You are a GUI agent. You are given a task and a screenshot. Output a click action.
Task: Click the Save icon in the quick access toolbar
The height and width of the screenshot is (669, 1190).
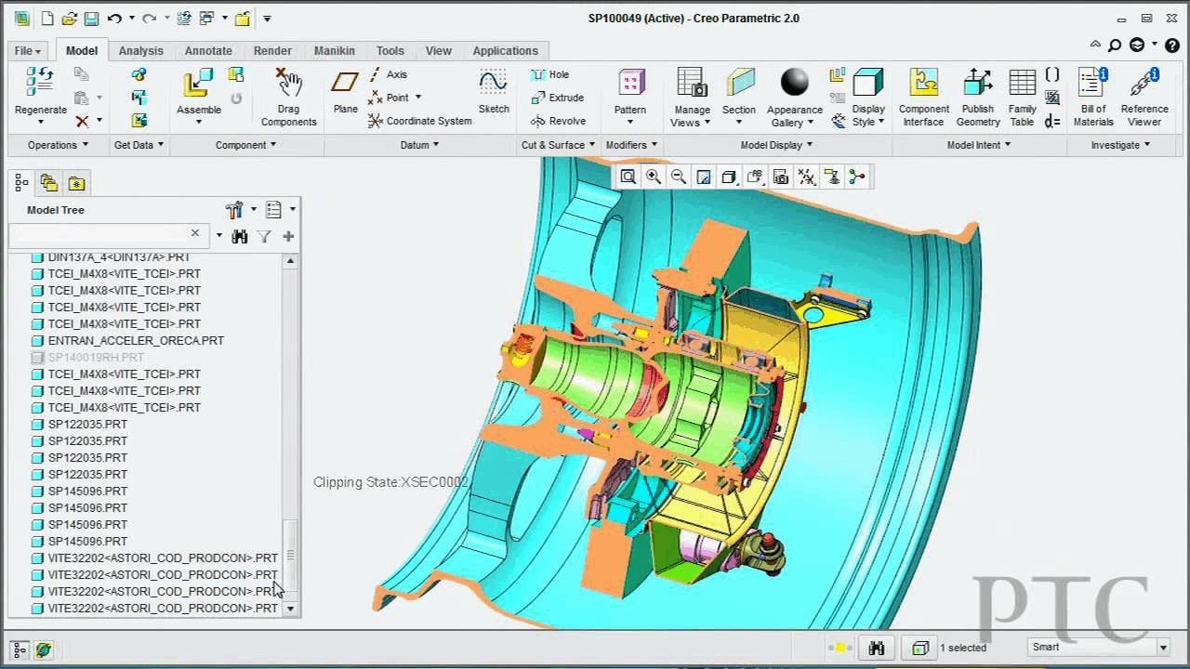pyautogui.click(x=91, y=19)
